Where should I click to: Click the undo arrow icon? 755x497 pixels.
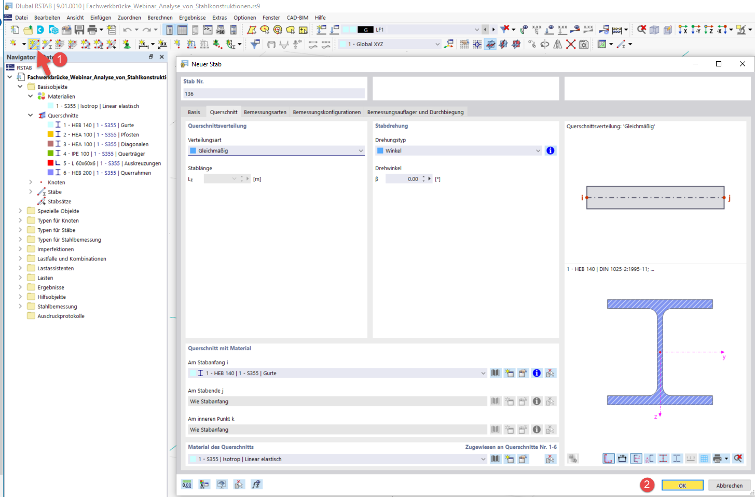pos(127,30)
